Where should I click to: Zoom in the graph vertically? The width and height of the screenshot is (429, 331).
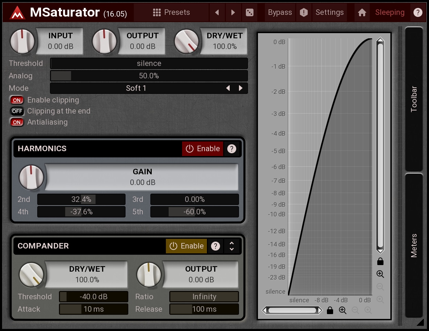[x=380, y=274]
